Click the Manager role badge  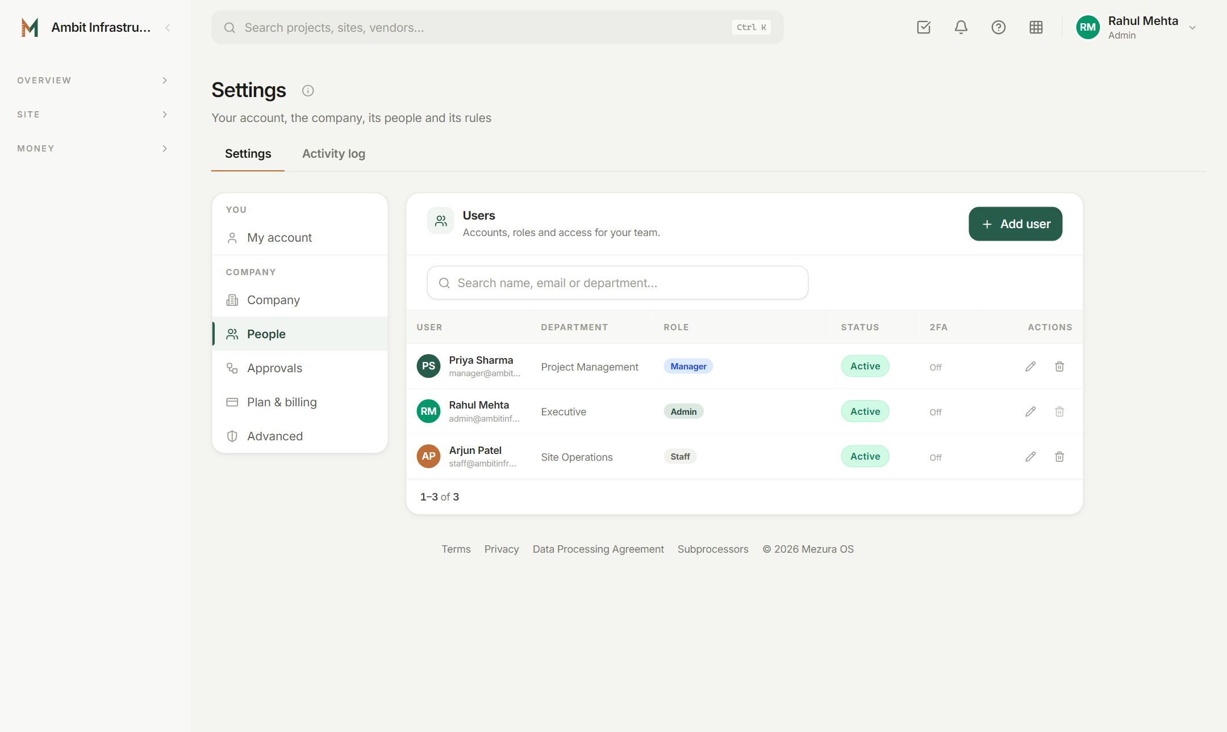(688, 367)
